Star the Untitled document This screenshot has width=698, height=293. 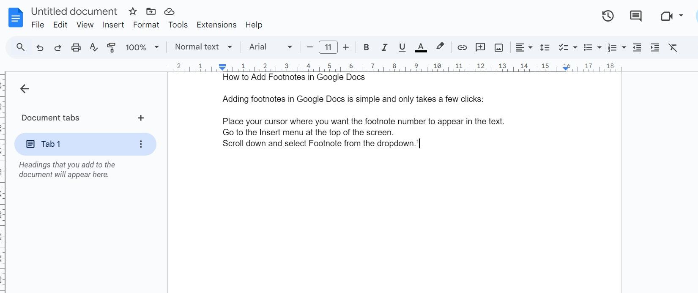[133, 11]
